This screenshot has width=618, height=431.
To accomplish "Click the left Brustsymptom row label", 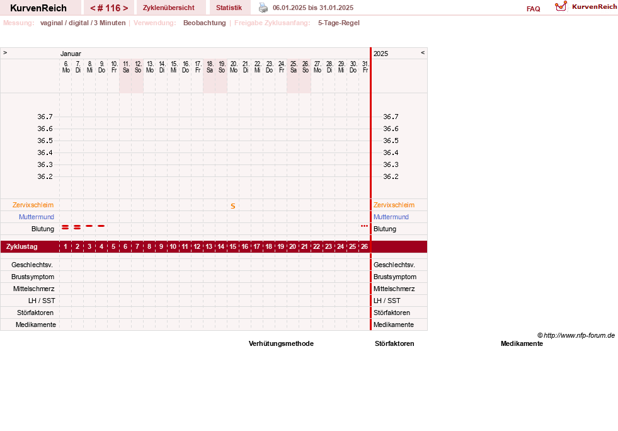I will (x=33, y=277).
